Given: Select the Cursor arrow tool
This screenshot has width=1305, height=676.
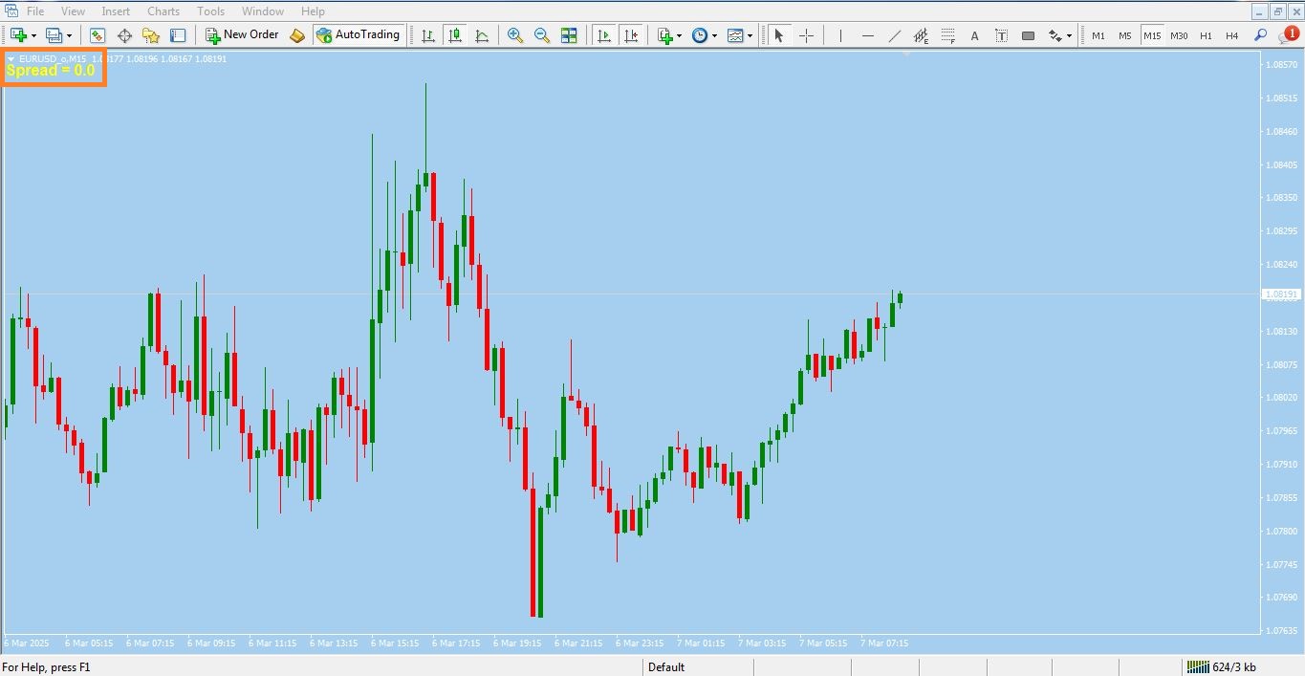Looking at the screenshot, I should 778,35.
